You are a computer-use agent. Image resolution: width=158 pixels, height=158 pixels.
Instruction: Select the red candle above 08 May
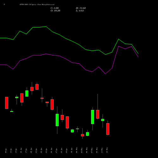98,114
